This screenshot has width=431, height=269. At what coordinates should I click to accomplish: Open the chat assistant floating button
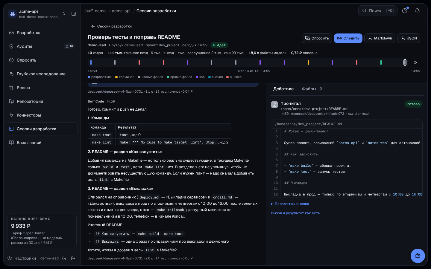[x=418, y=256]
